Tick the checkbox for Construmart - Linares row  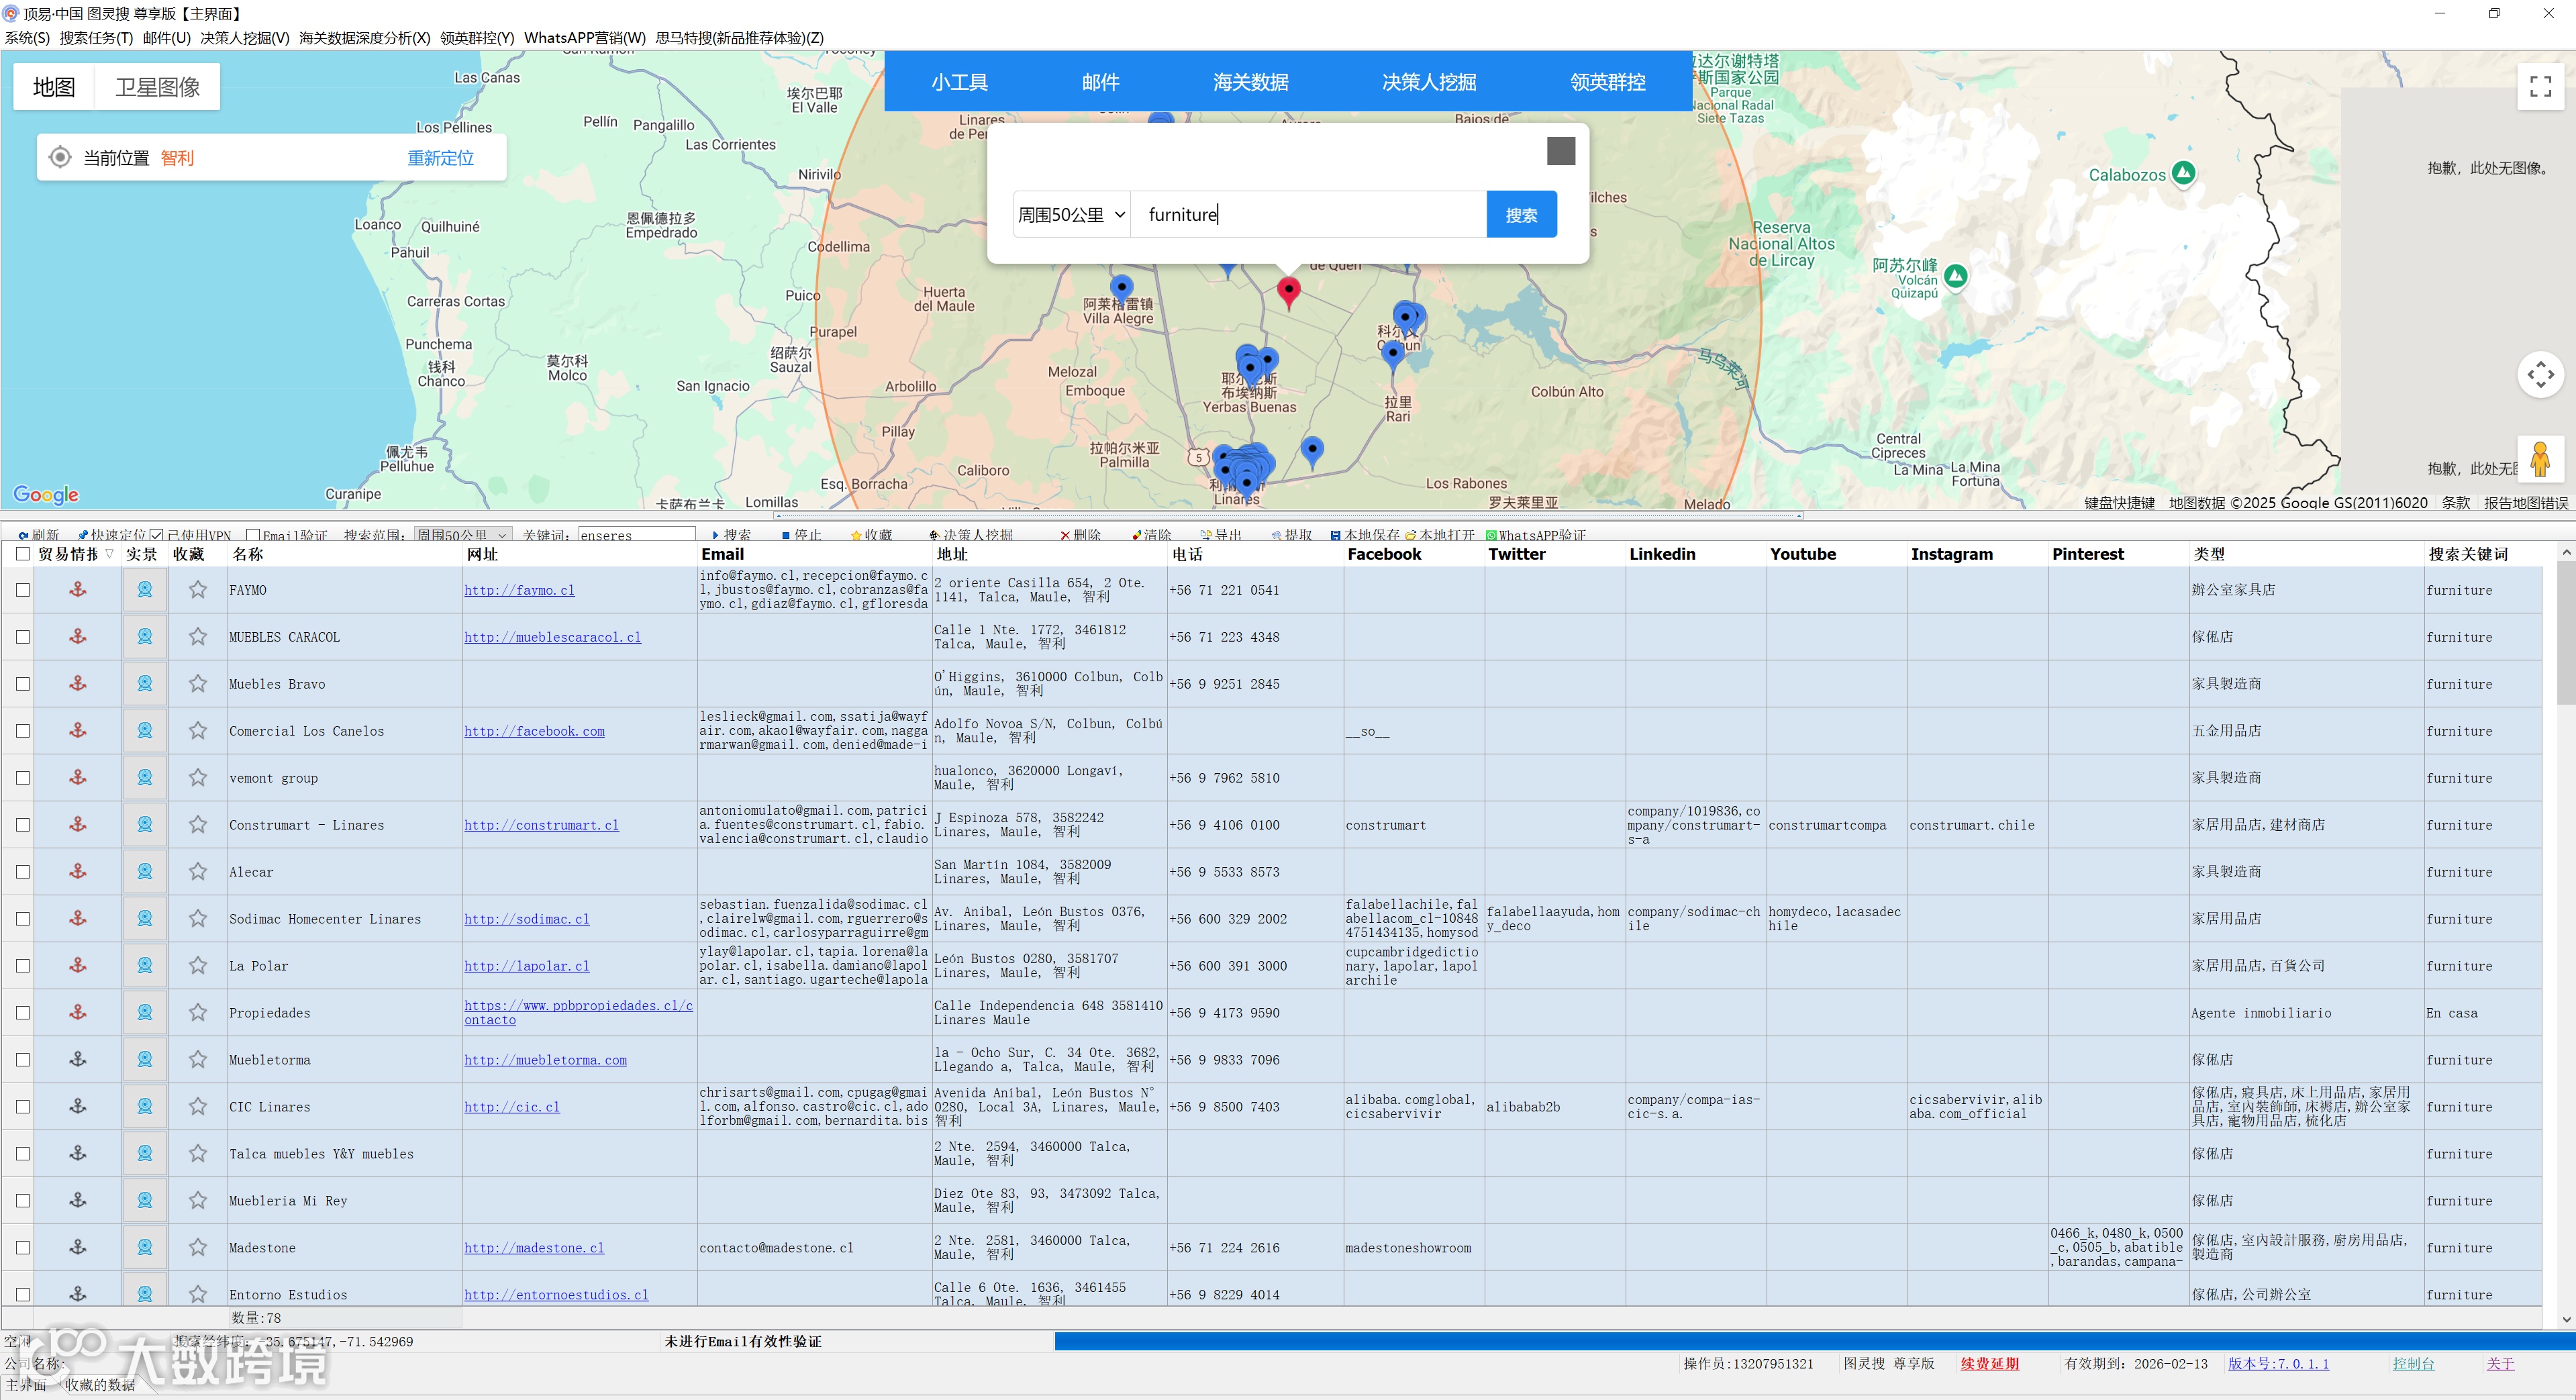pos(23,825)
